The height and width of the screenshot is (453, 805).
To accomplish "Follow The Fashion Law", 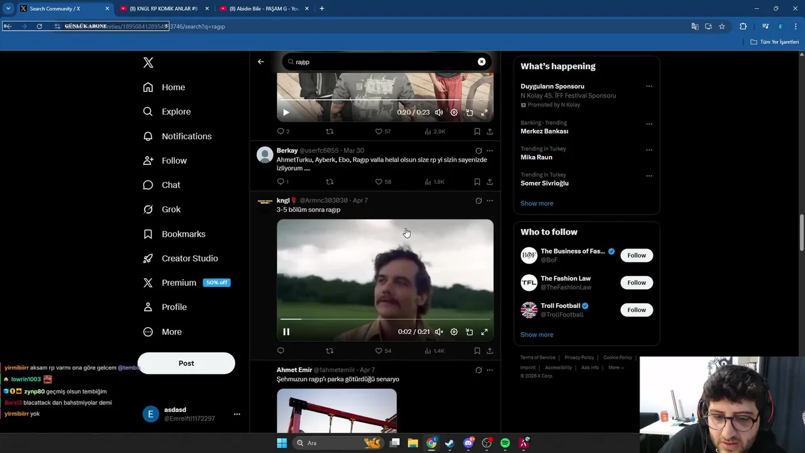I will tap(636, 282).
